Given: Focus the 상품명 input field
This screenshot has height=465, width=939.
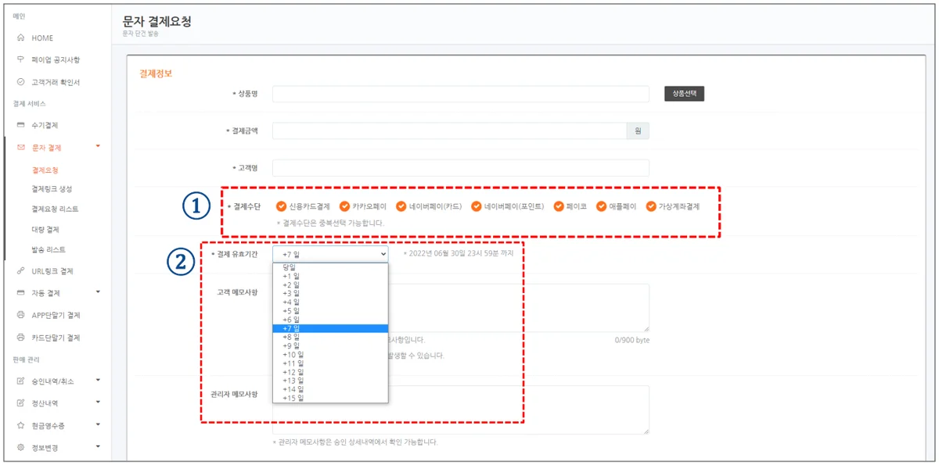Looking at the screenshot, I should pyautogui.click(x=461, y=94).
